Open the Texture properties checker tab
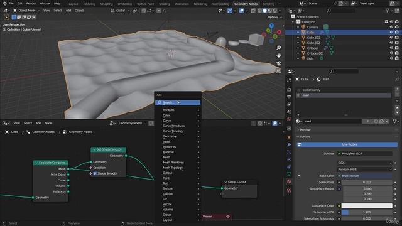 [x=289, y=191]
